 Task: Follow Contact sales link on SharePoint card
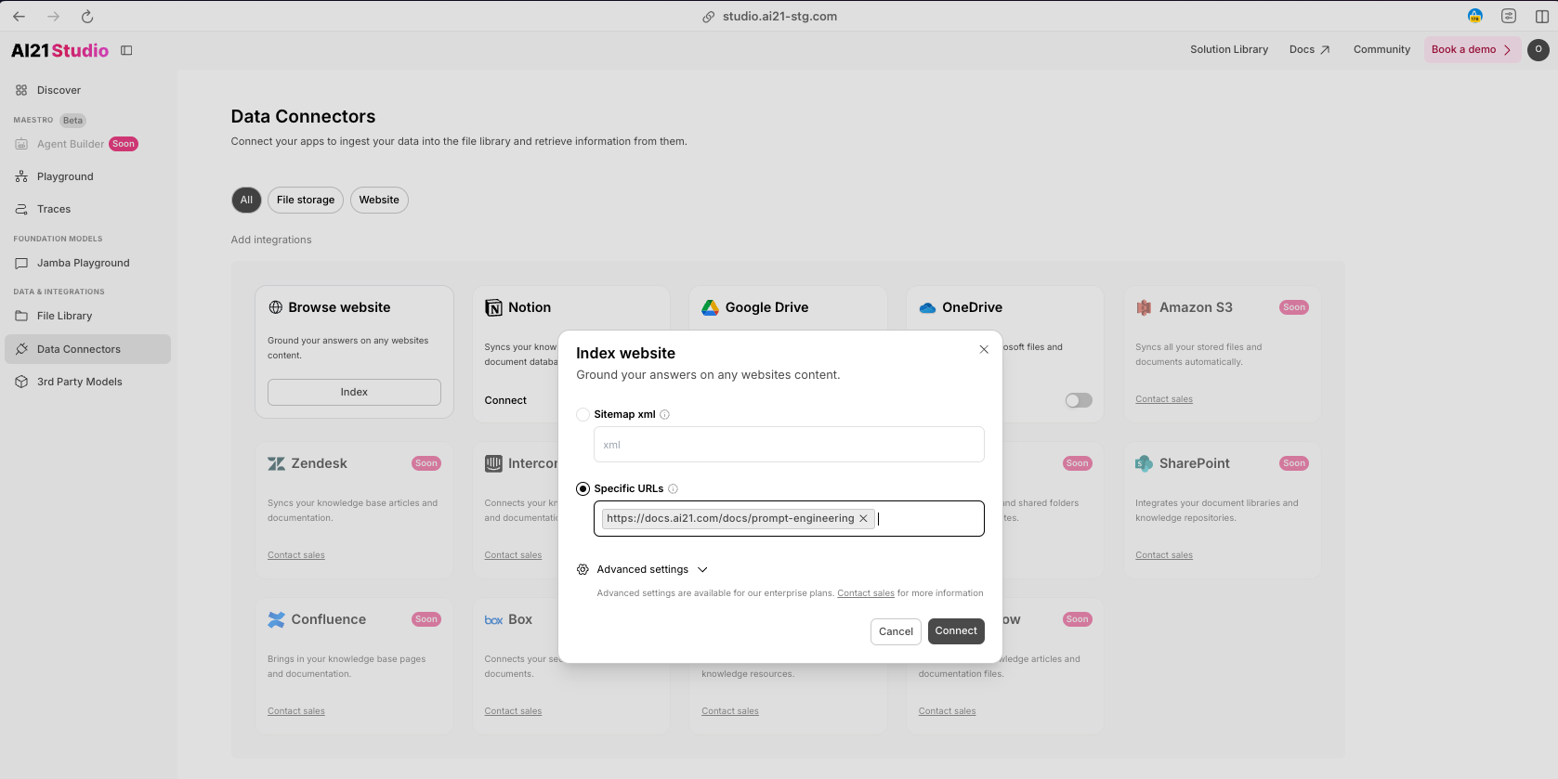1164,555
